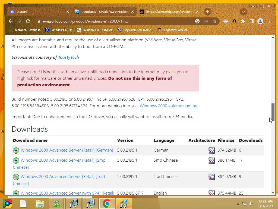Open a new tab with plus button
The width and height of the screenshot is (278, 209).
click(x=208, y=12)
